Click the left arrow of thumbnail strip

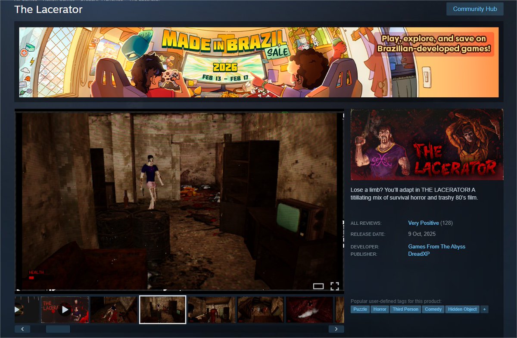tap(22, 329)
